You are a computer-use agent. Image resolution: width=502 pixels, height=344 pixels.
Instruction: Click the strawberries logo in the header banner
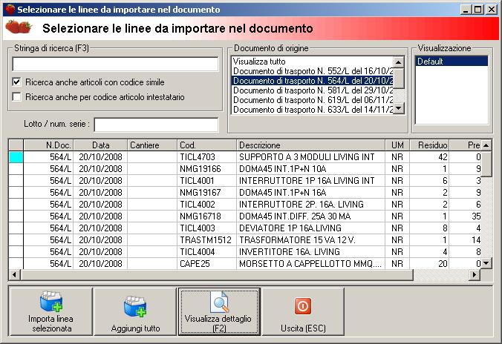(19, 27)
